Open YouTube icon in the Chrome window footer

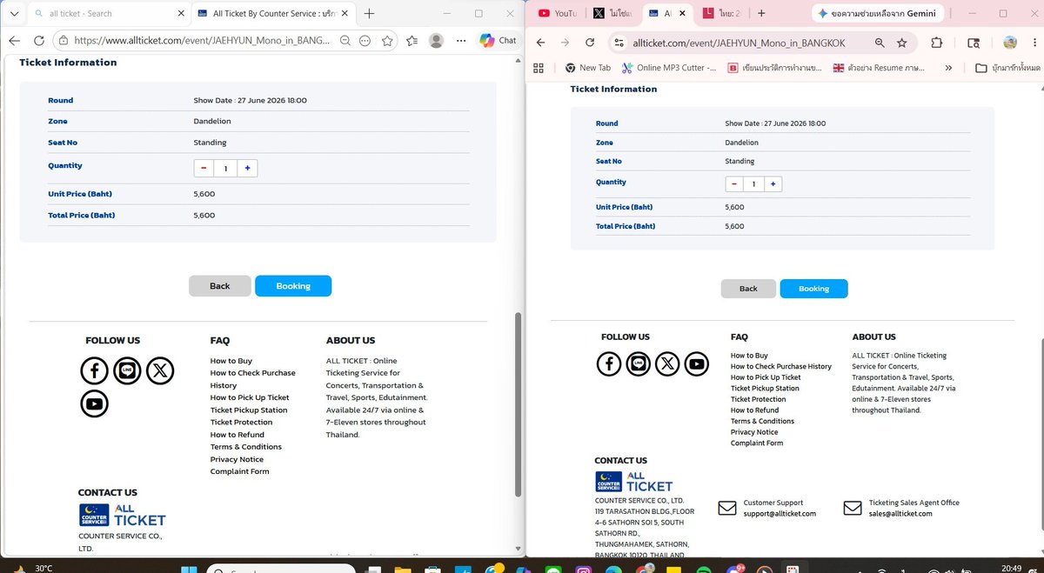(x=697, y=364)
